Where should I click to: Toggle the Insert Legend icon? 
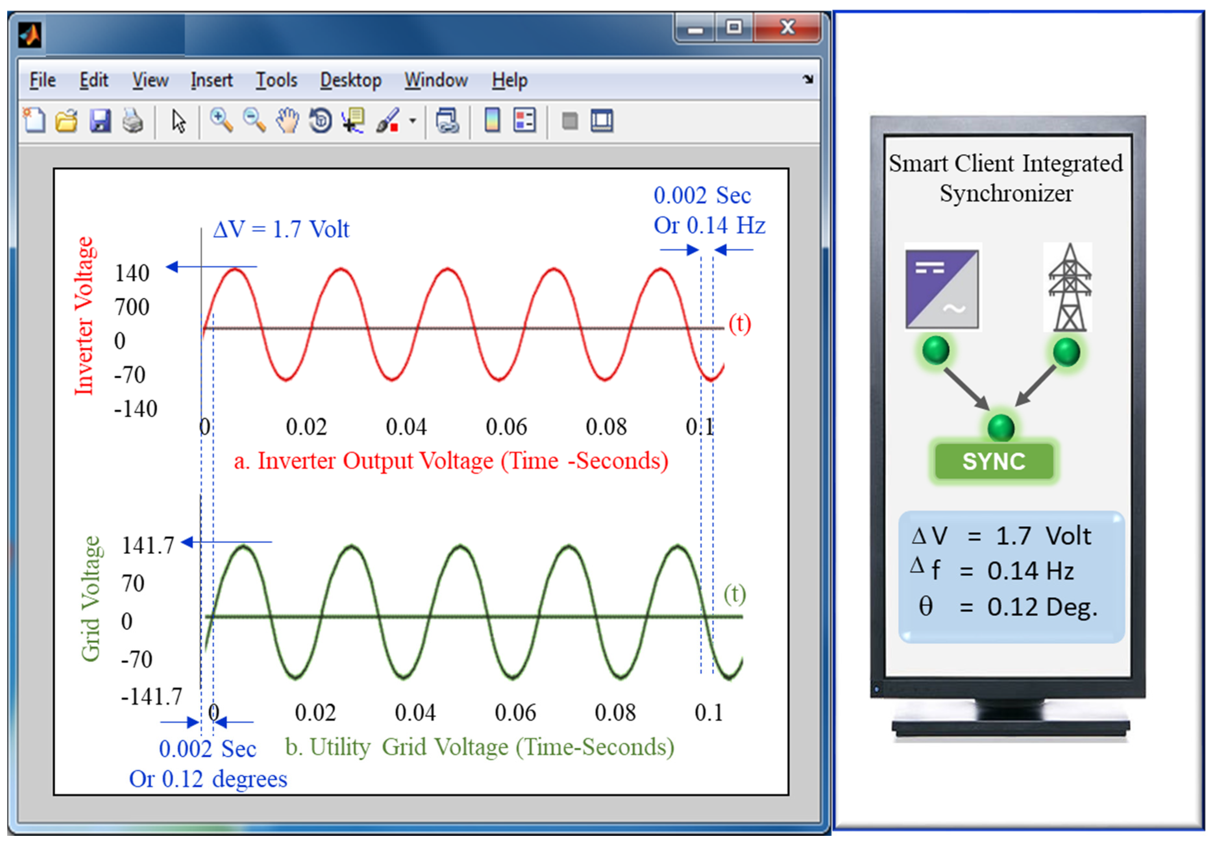coord(525,121)
